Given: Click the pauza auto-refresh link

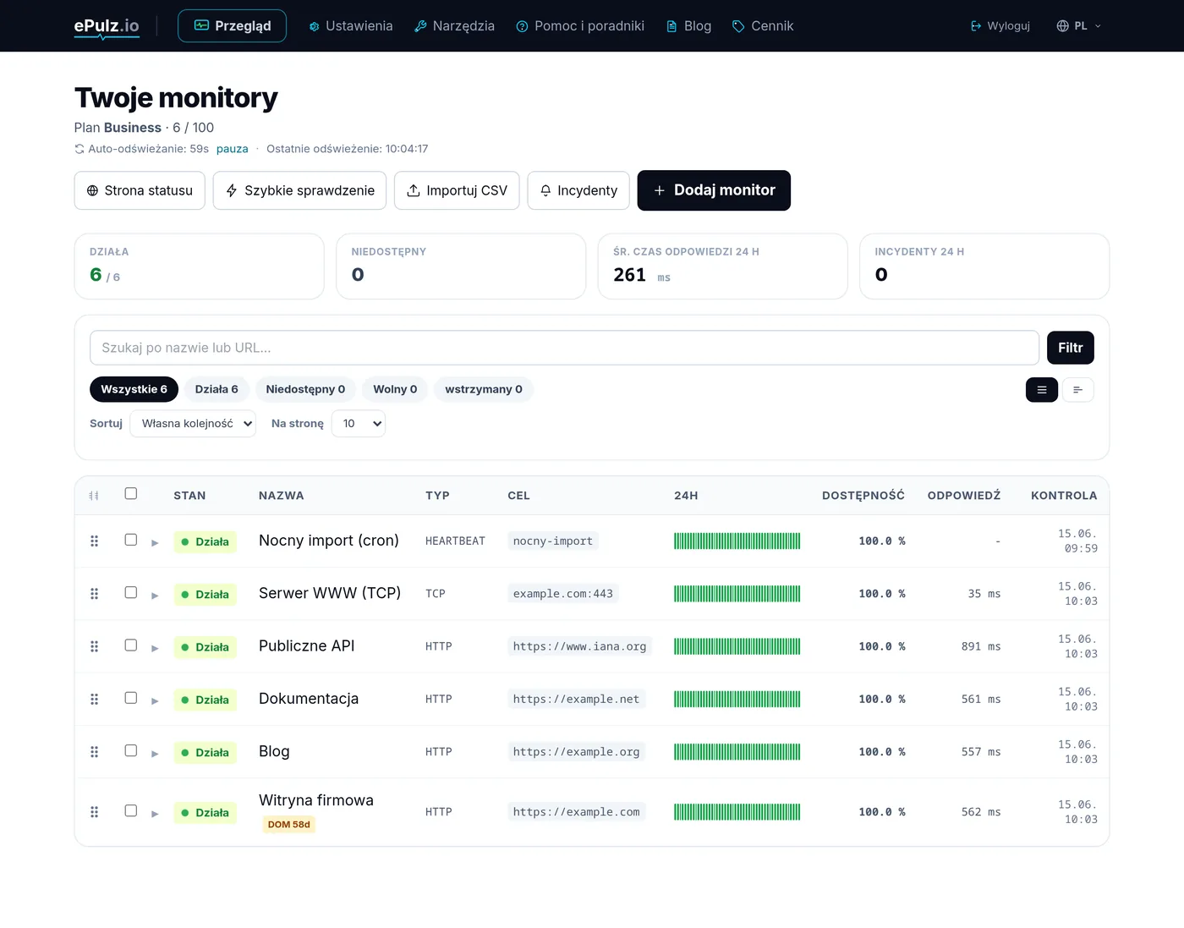Looking at the screenshot, I should [233, 149].
